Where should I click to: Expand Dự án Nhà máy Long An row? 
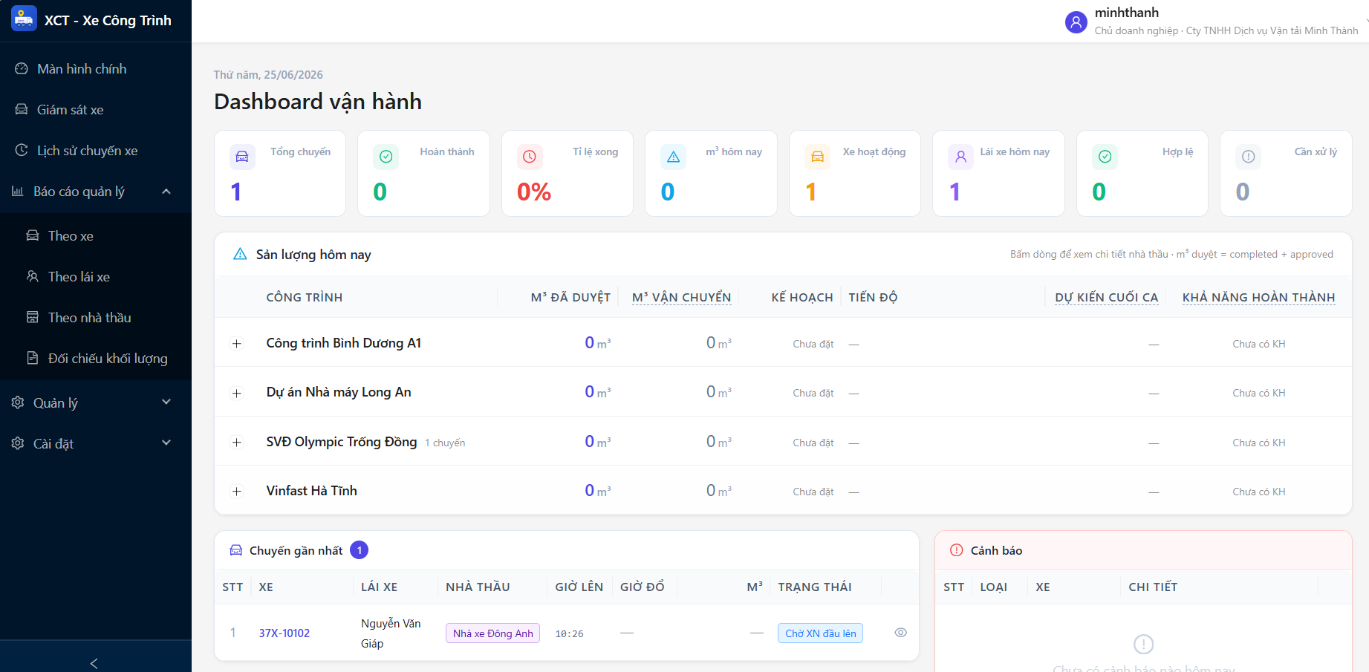click(x=237, y=394)
